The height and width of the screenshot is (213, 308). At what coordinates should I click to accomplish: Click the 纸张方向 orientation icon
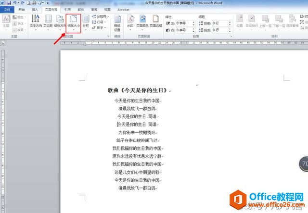tap(60, 21)
